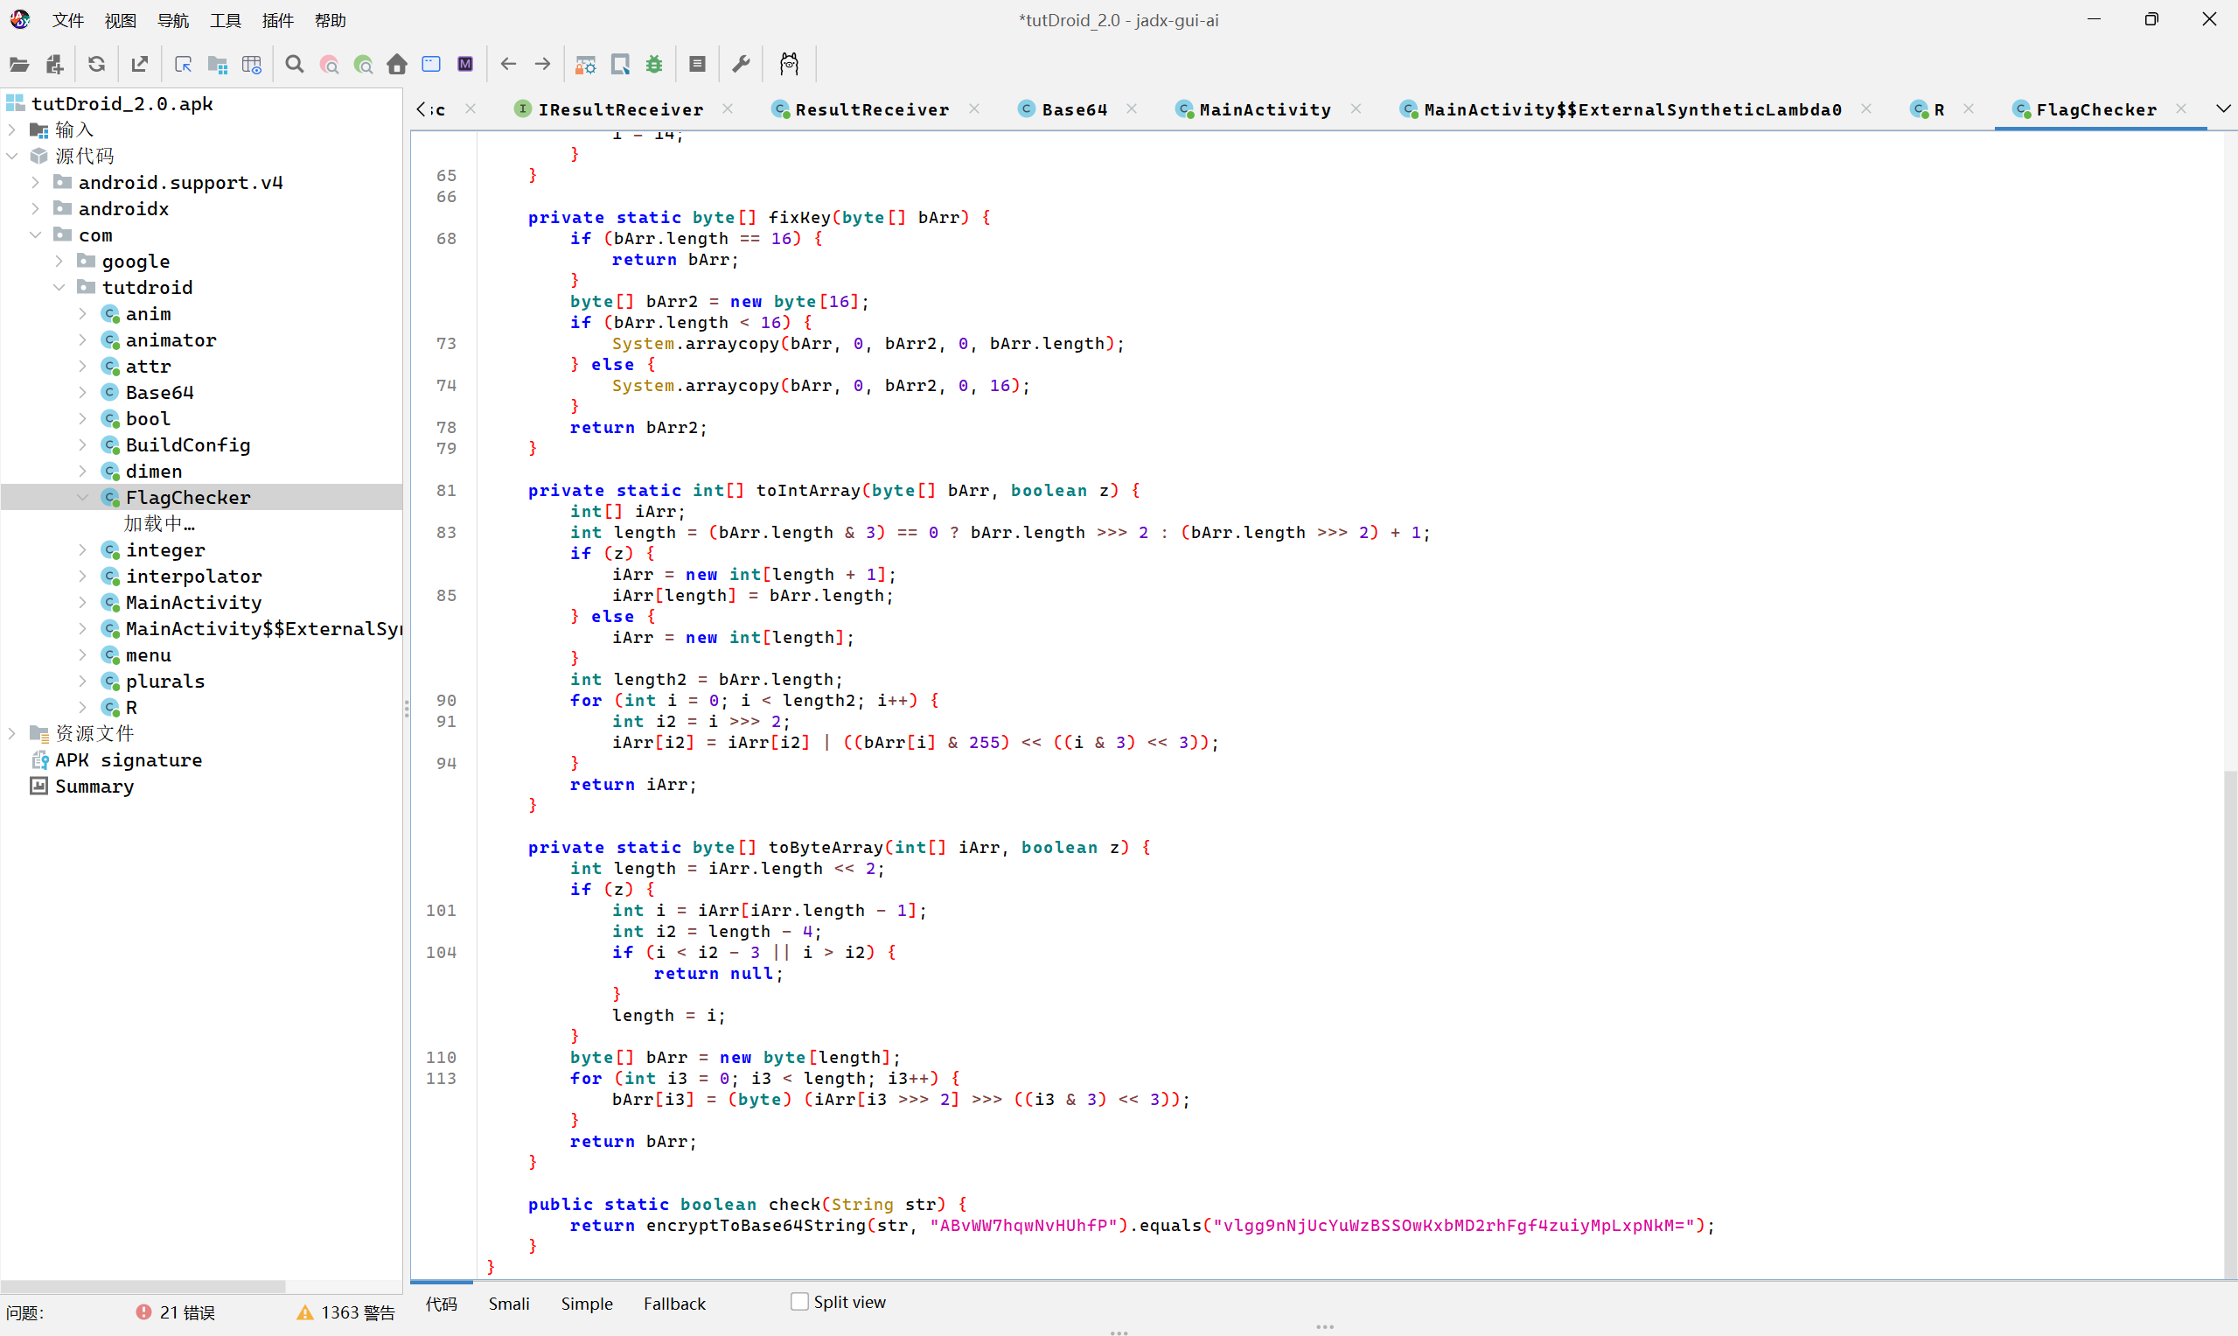Navigate forward with right arrow
The width and height of the screenshot is (2238, 1336).
(x=542, y=64)
